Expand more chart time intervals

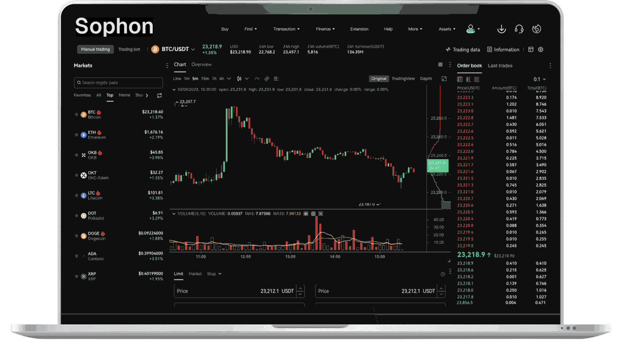click(228, 79)
